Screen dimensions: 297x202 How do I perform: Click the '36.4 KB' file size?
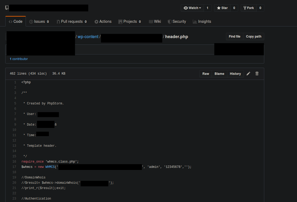point(59,73)
